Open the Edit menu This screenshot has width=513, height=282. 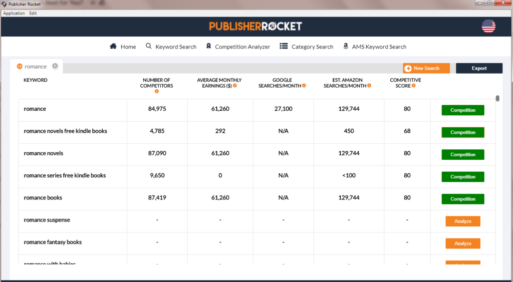[x=33, y=13]
